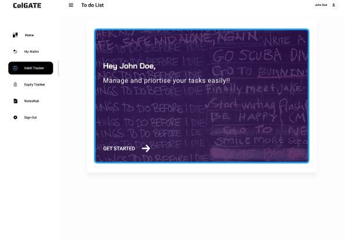The height and width of the screenshot is (240, 345).
Task: Click the Expiry Tracker clipboard icon
Action: (x=15, y=84)
